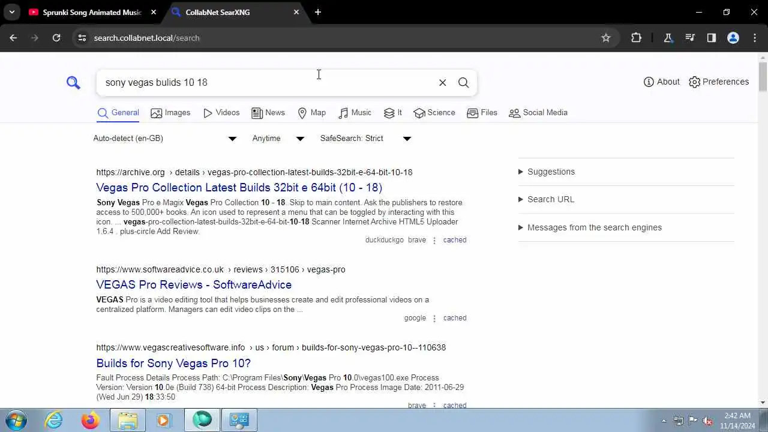The width and height of the screenshot is (768, 432).
Task: Open the Chrome three-dot menu
Action: [x=755, y=38]
